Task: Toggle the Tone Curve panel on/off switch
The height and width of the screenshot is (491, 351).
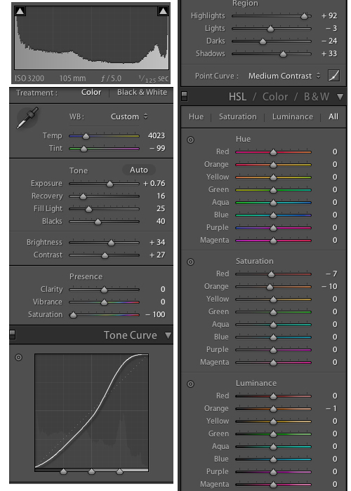Action: tap(12, 335)
